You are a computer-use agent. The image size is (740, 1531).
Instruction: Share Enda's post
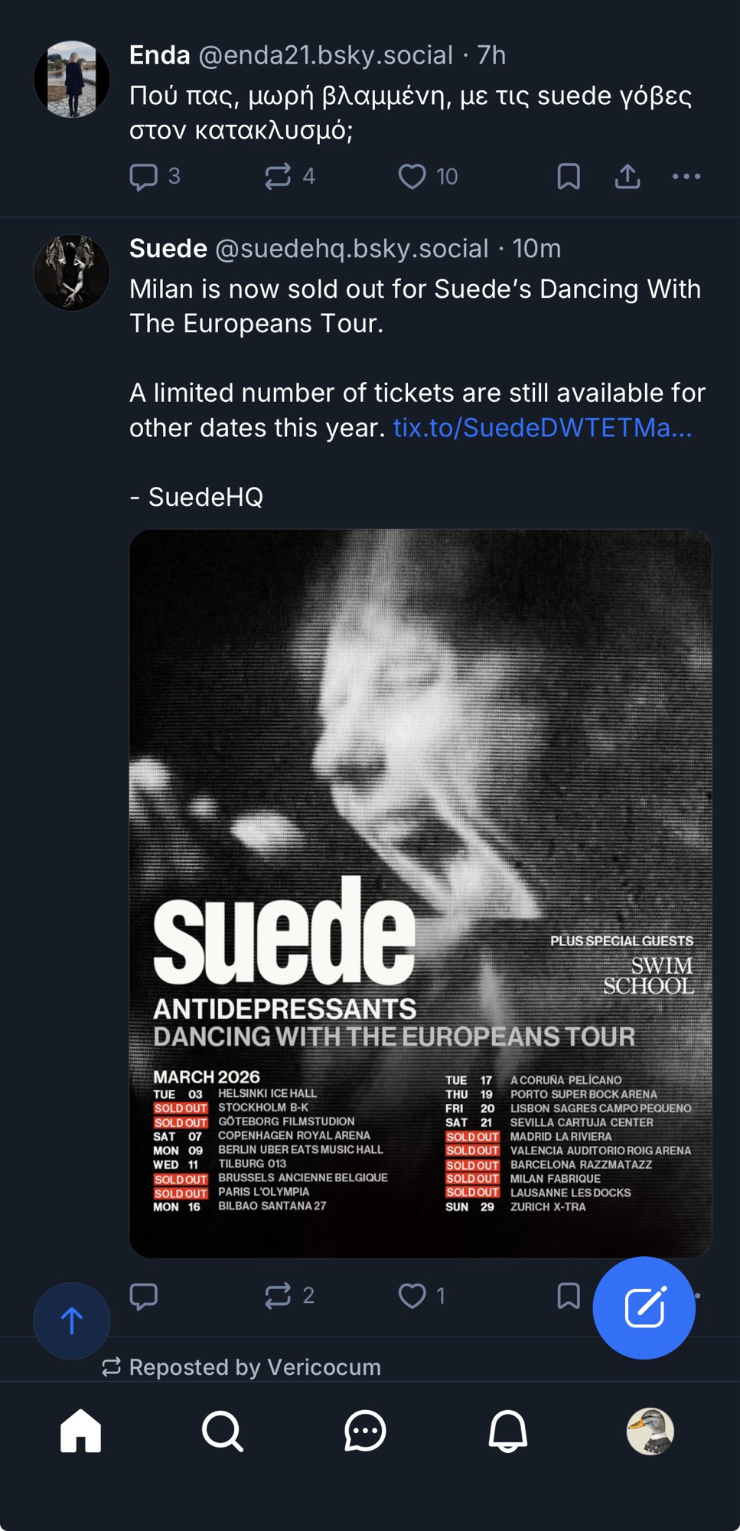(x=628, y=177)
